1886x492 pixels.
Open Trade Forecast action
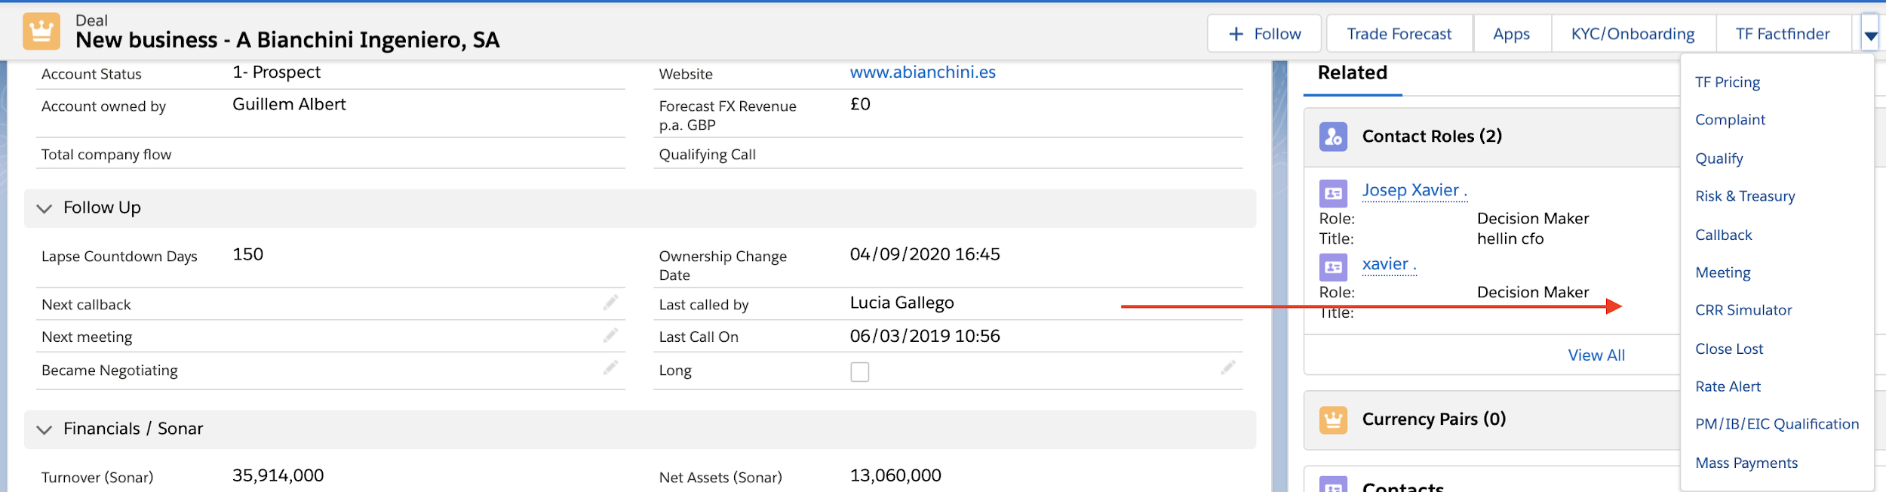(1399, 34)
